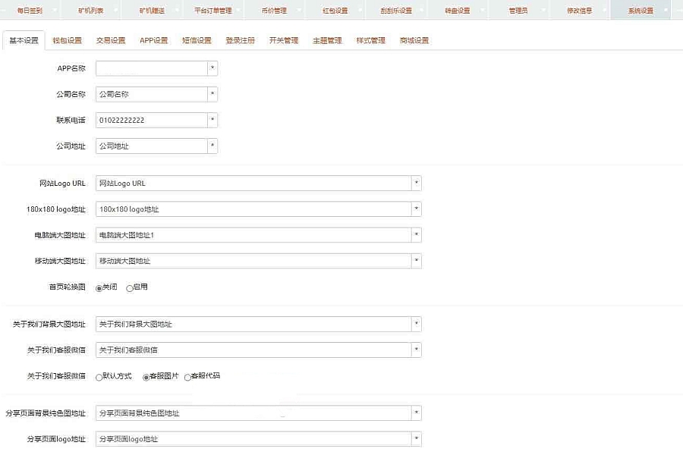The width and height of the screenshot is (683, 455).
Task: Select 关闭 for 首页轮换图
Action: point(99,288)
